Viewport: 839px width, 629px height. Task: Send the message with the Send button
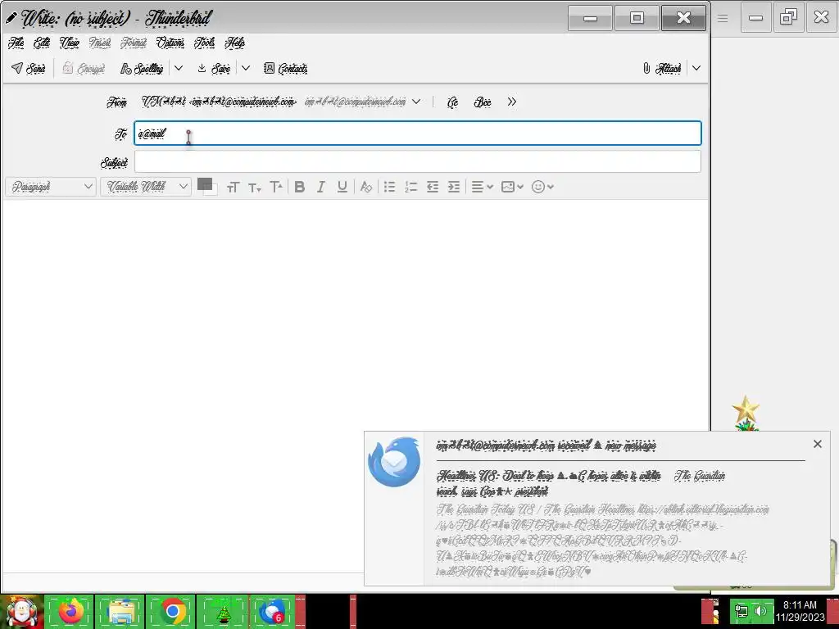click(x=29, y=69)
